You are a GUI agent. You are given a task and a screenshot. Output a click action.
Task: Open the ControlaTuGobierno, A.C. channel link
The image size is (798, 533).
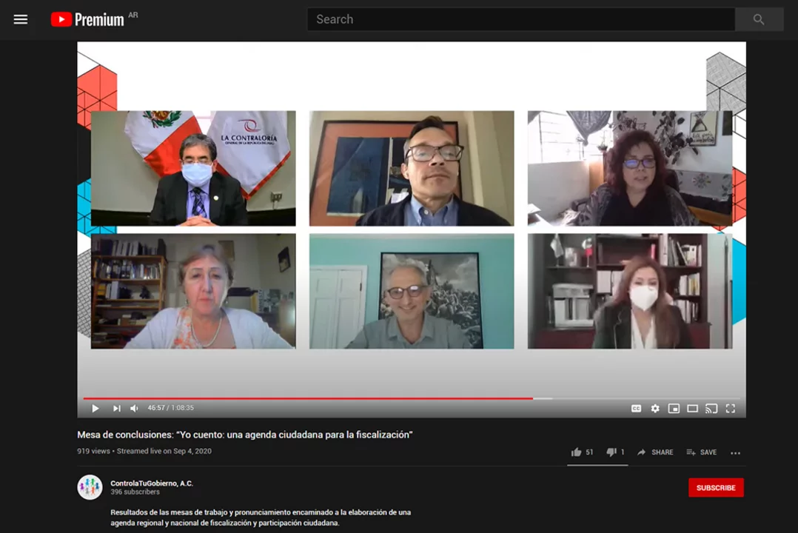coord(152,483)
